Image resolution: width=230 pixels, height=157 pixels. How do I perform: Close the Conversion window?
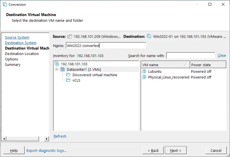(223, 4)
